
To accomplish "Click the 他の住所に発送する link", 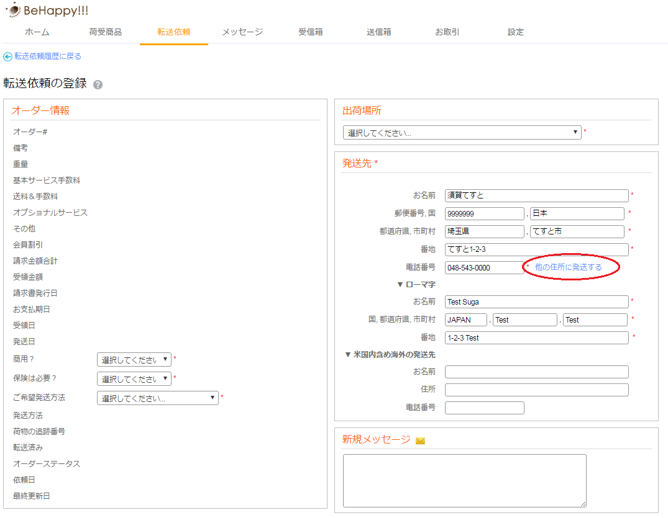I will (569, 267).
